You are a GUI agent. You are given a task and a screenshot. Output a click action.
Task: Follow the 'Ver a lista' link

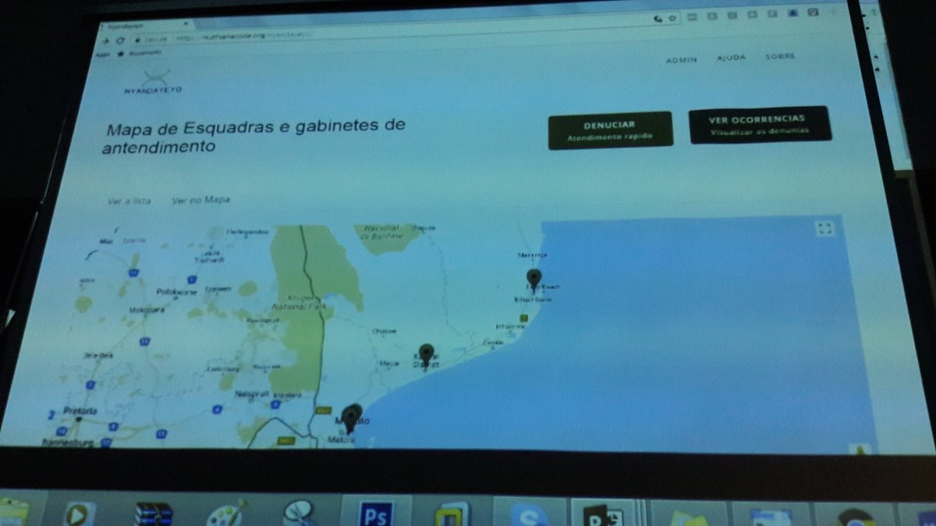pyautogui.click(x=129, y=201)
